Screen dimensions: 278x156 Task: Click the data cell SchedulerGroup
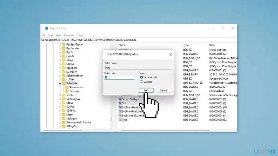point(219,79)
